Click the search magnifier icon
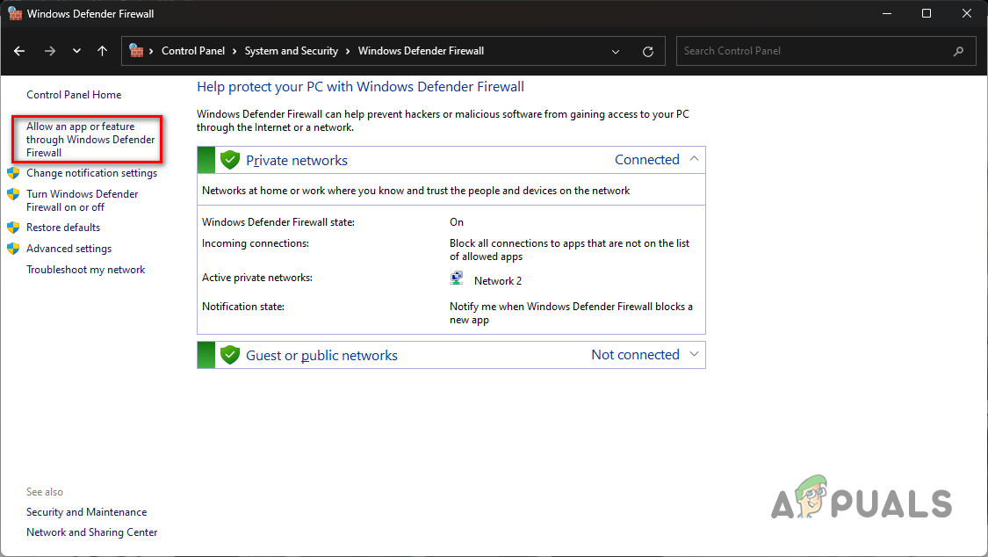 pos(958,50)
